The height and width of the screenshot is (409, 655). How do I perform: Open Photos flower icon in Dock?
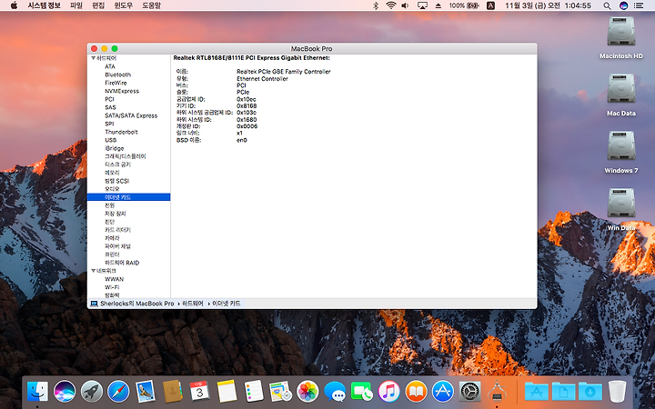coord(307,392)
